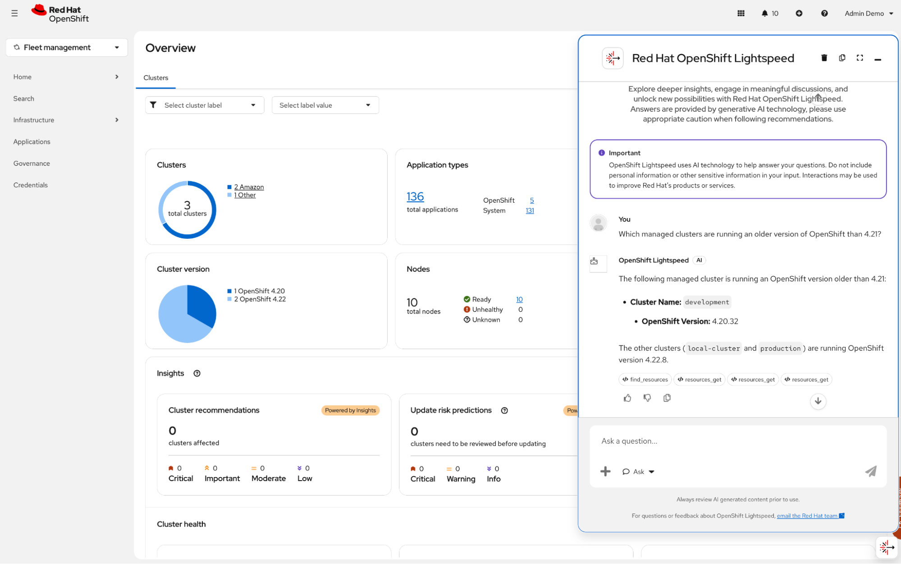Open Governance from sidebar

point(32,163)
